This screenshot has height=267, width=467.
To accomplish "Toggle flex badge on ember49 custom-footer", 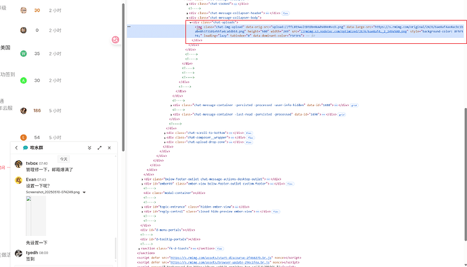I will 290,184.
